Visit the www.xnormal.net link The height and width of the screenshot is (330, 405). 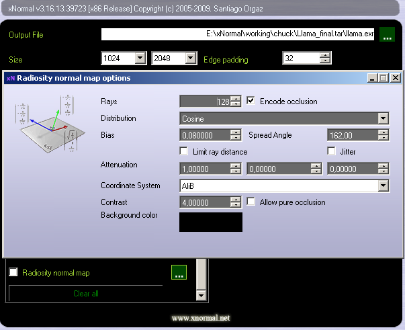point(201,318)
